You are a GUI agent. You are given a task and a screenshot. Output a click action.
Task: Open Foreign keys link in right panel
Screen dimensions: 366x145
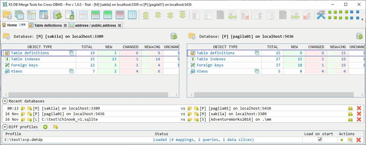(210, 65)
